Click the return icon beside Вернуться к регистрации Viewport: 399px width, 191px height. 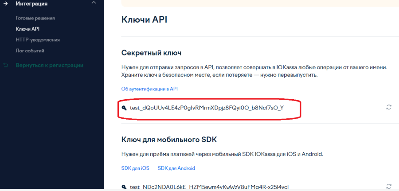pyautogui.click(x=6, y=65)
